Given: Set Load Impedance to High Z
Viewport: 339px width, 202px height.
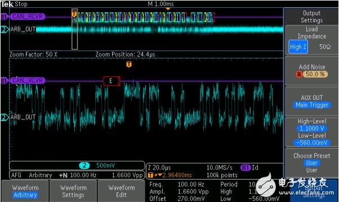Looking at the screenshot, I should 298,47.
